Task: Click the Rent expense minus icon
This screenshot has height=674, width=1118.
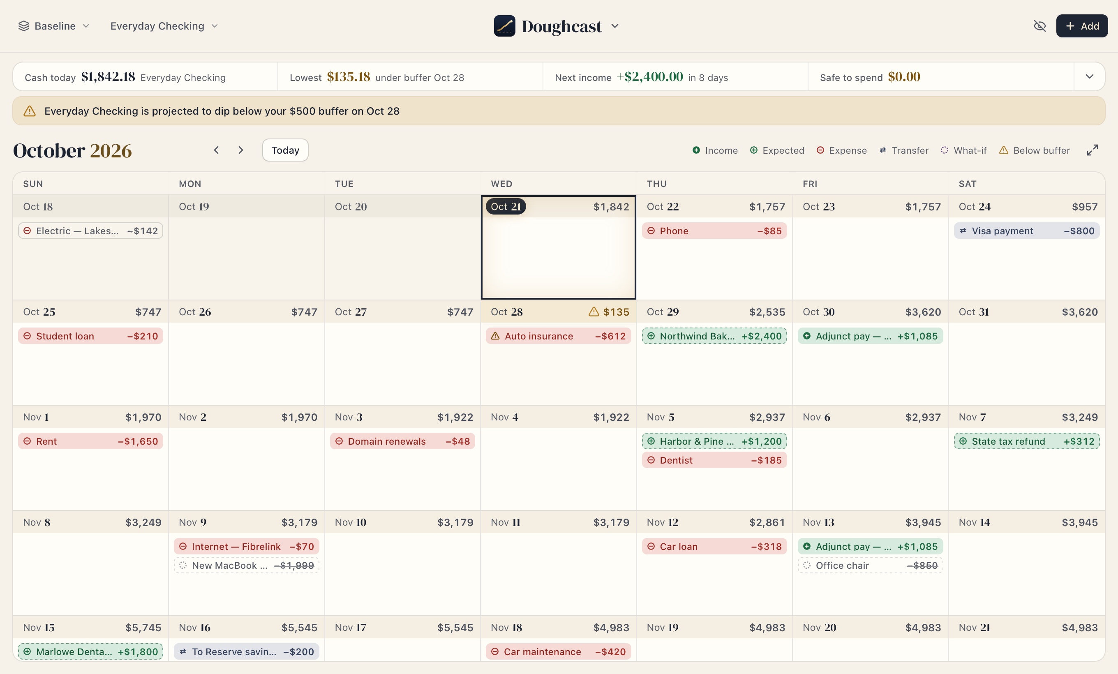Action: pos(27,441)
